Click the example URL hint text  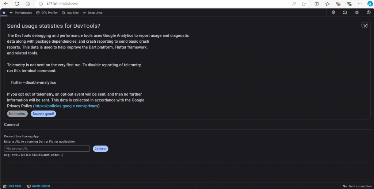[x=34, y=155]
